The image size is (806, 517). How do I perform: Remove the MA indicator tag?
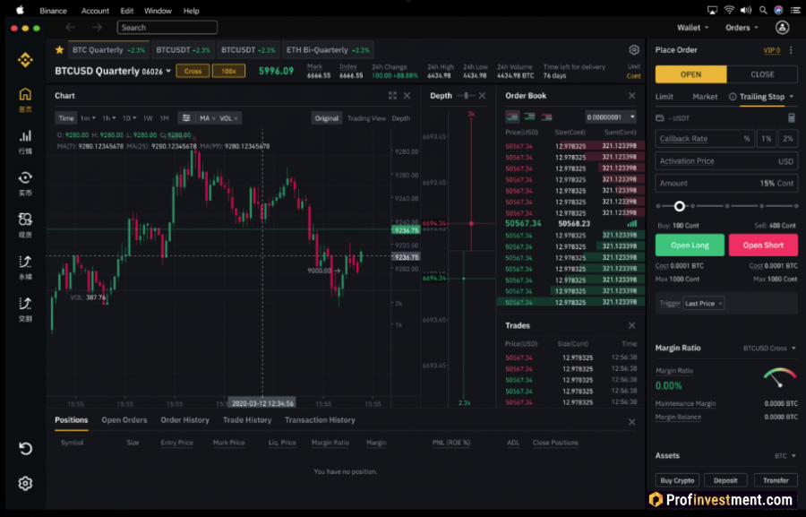pos(214,118)
